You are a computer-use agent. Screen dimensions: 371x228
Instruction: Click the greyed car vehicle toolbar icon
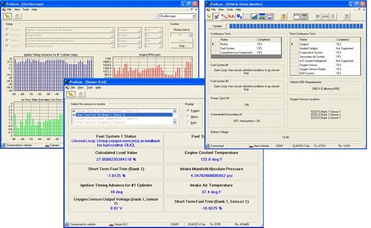coord(325,17)
